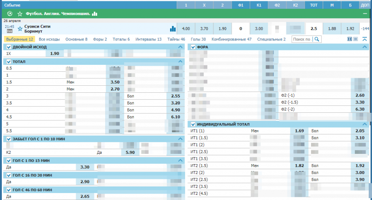Image resolution: width=372 pixels, height=200 pixels.
Task: Favorite the English Championship league with the star
Action: click(x=19, y=14)
